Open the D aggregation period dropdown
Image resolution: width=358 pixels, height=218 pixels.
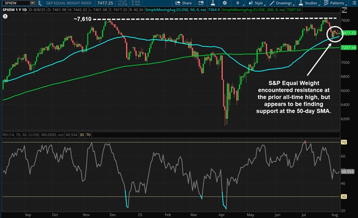pos(239,3)
